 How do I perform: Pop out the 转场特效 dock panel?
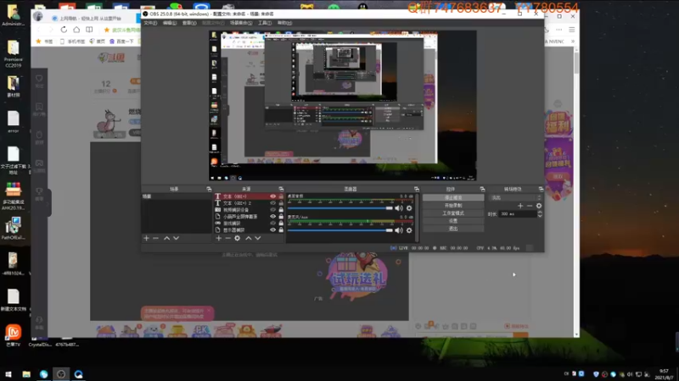(541, 189)
